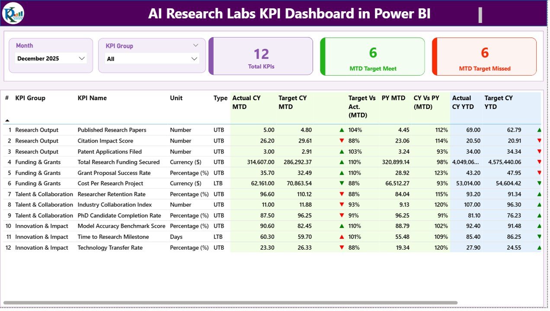Collapse the KPI Group slicer header chevron
This screenshot has width=550, height=311.
tap(196, 45)
